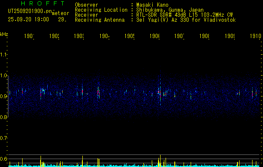Screen dimensions: 263x167
Task: Select the file name UT2509201900.pn
Action: (30, 11)
